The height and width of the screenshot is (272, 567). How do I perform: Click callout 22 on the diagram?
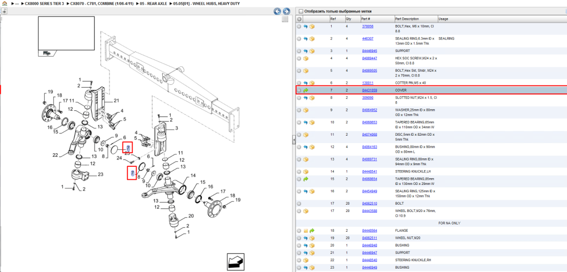click(55, 155)
